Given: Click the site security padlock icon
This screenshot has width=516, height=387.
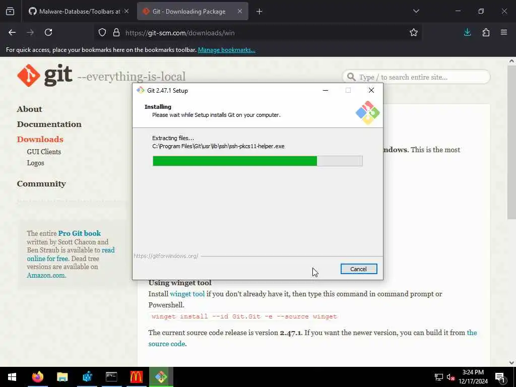Looking at the screenshot, I should [x=116, y=33].
